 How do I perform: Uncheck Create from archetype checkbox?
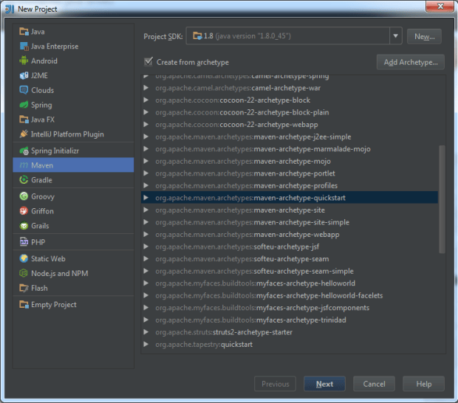tap(148, 62)
